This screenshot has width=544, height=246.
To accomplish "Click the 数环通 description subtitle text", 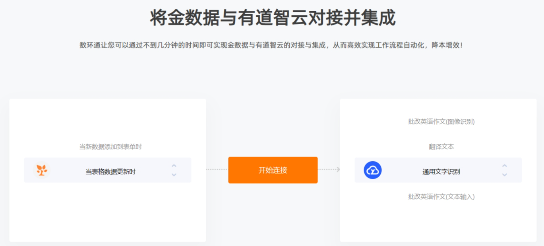I will (x=271, y=45).
